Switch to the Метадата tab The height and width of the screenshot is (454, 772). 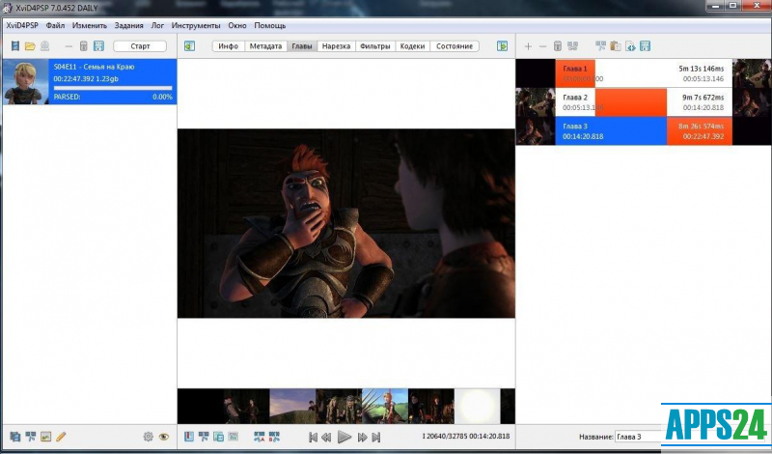(266, 45)
